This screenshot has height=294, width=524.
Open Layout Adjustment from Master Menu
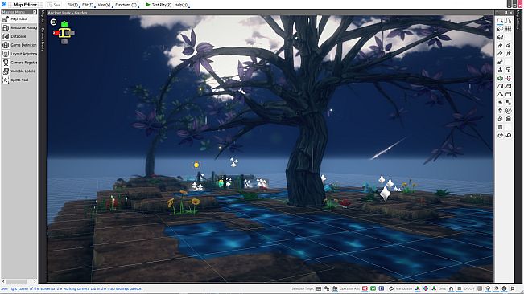(x=19, y=54)
